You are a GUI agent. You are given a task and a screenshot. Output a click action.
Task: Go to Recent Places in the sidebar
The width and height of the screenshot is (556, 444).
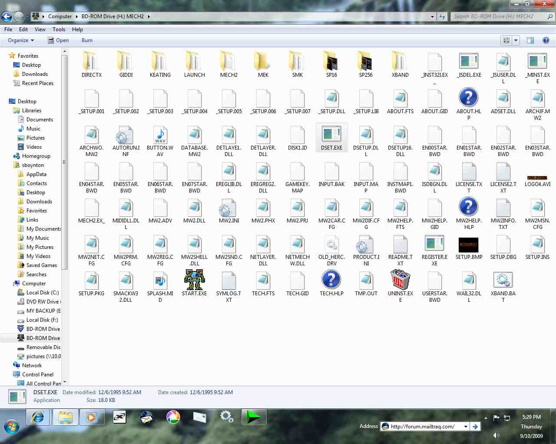click(x=38, y=83)
